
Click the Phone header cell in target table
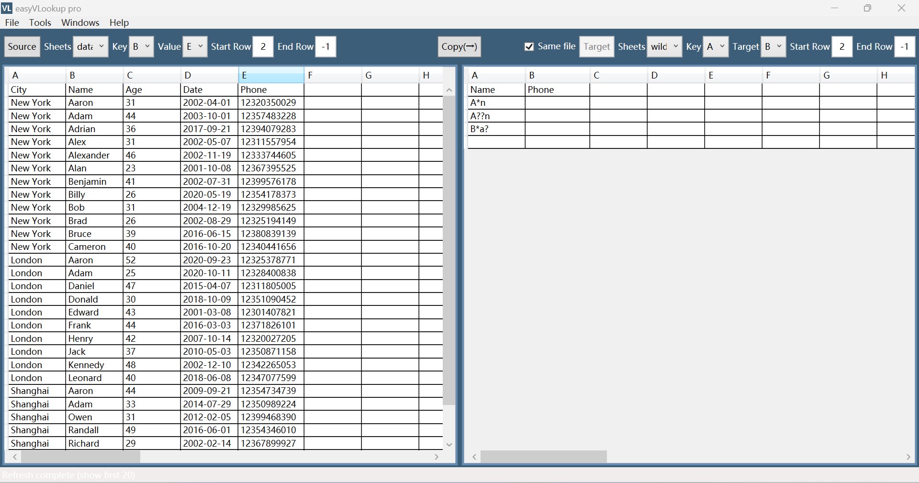(x=557, y=90)
